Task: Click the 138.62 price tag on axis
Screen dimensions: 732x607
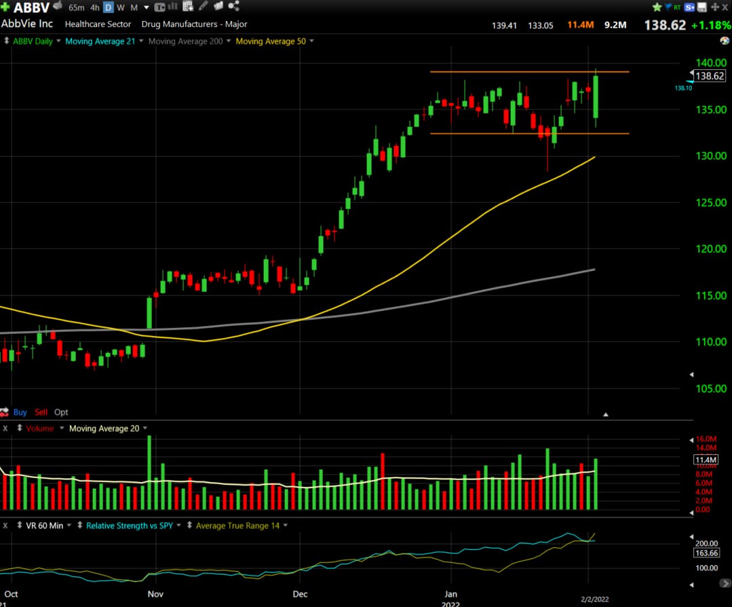Action: 710,75
